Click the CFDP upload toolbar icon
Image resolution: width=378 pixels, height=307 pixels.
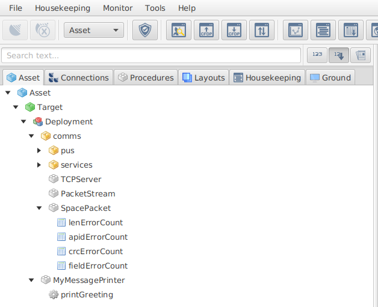coord(206,30)
